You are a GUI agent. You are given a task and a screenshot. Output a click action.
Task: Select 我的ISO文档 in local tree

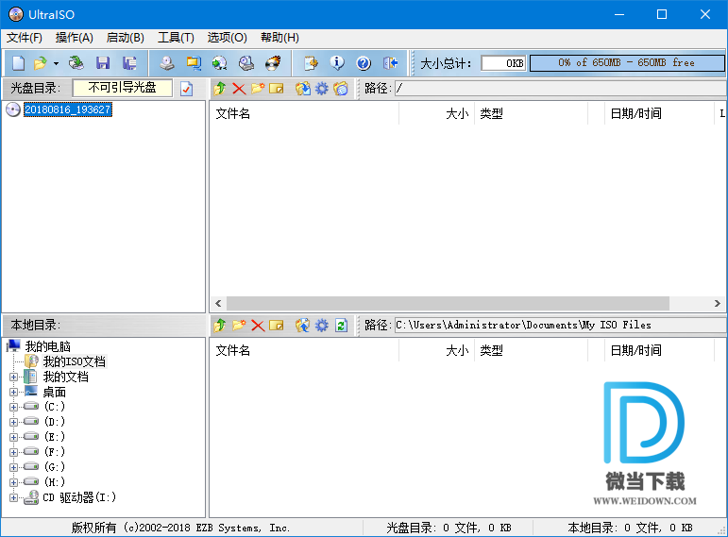coord(75,361)
